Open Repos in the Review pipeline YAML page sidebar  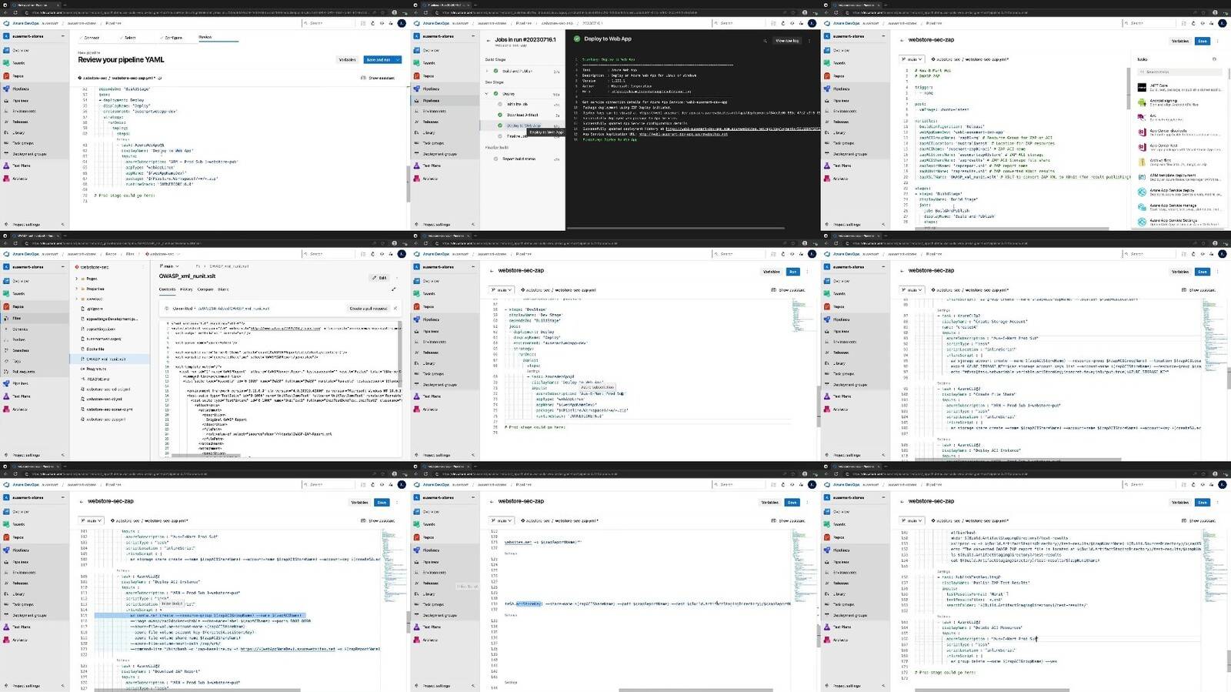[19, 76]
